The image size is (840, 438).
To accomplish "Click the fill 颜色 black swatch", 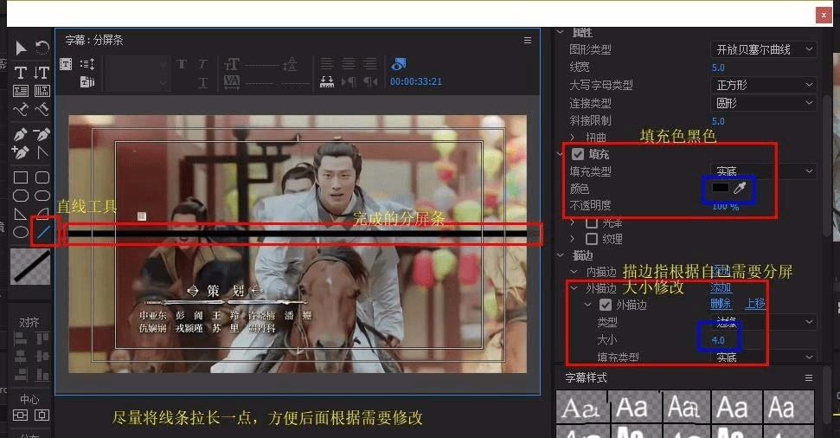I will coord(720,188).
